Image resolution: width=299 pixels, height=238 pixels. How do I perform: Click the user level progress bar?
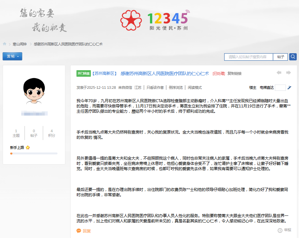point(34,153)
